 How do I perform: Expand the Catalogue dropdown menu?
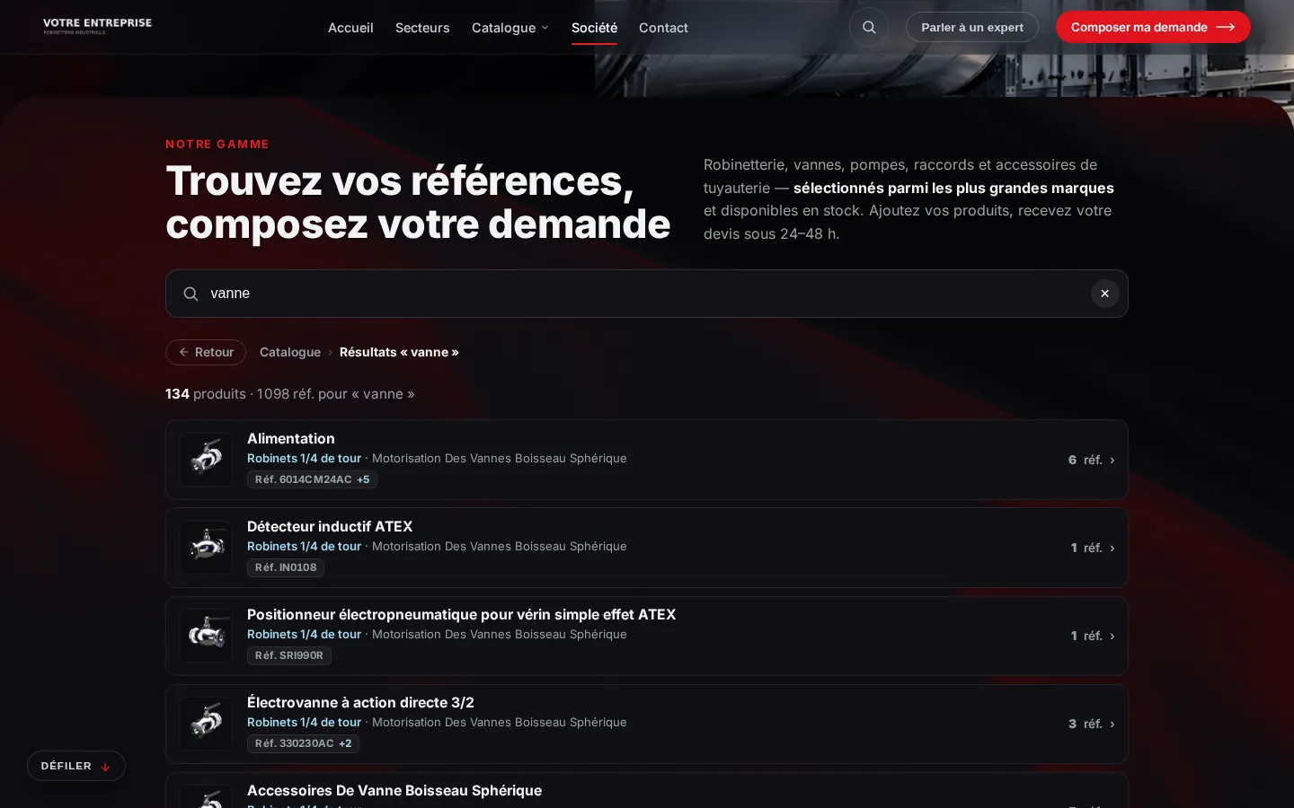510,28
